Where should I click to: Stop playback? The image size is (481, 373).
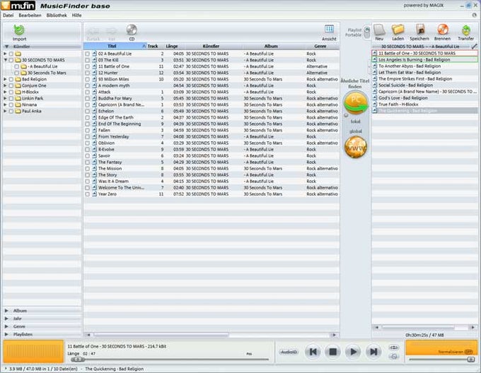[333, 352]
